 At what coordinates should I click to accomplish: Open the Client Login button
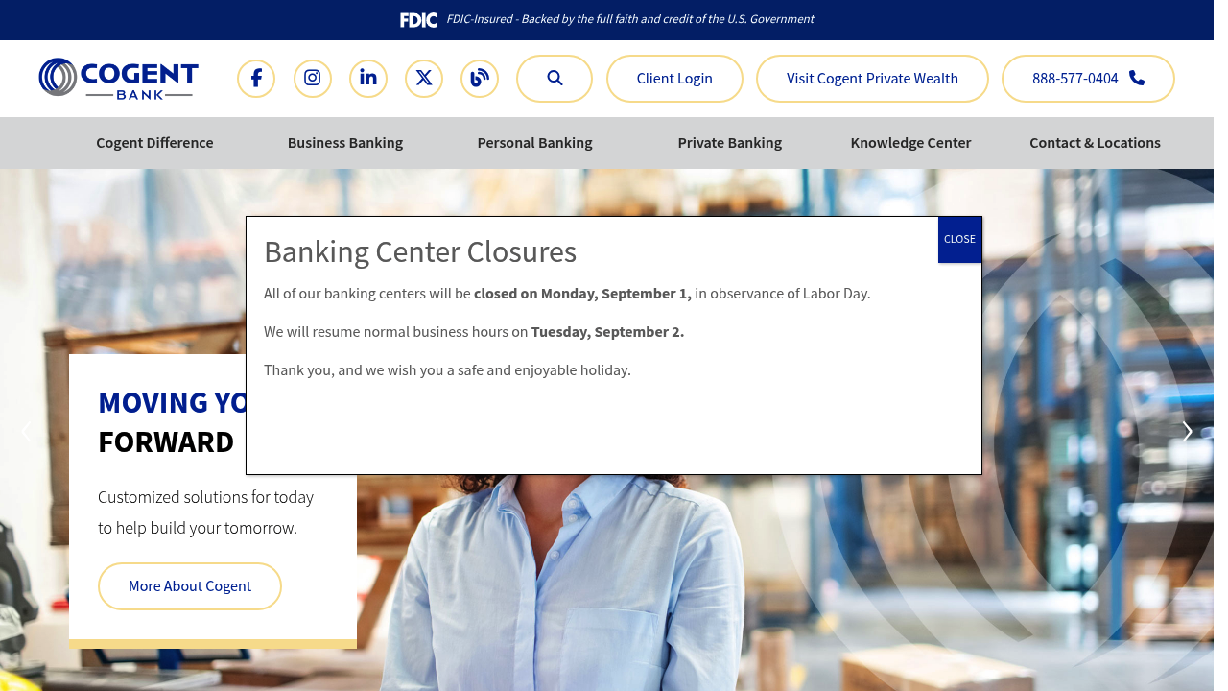coord(674,79)
